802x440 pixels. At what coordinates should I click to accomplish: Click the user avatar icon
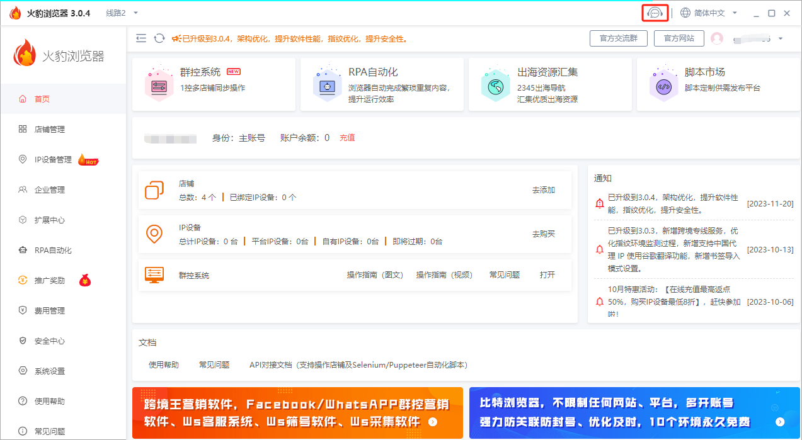(717, 38)
